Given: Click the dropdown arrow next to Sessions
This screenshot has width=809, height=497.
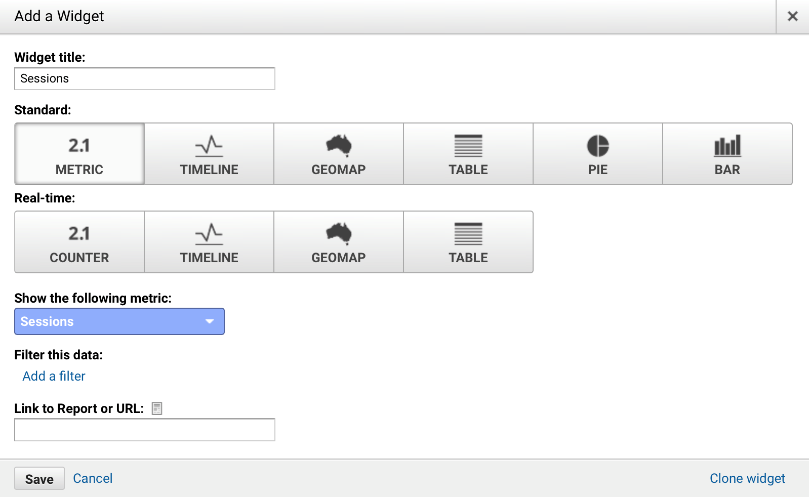Looking at the screenshot, I should [x=210, y=321].
